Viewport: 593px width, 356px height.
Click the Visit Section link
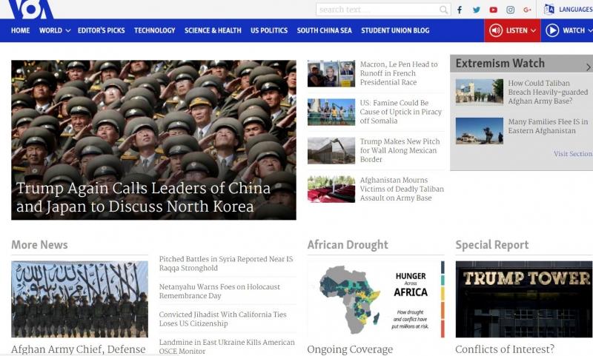572,154
